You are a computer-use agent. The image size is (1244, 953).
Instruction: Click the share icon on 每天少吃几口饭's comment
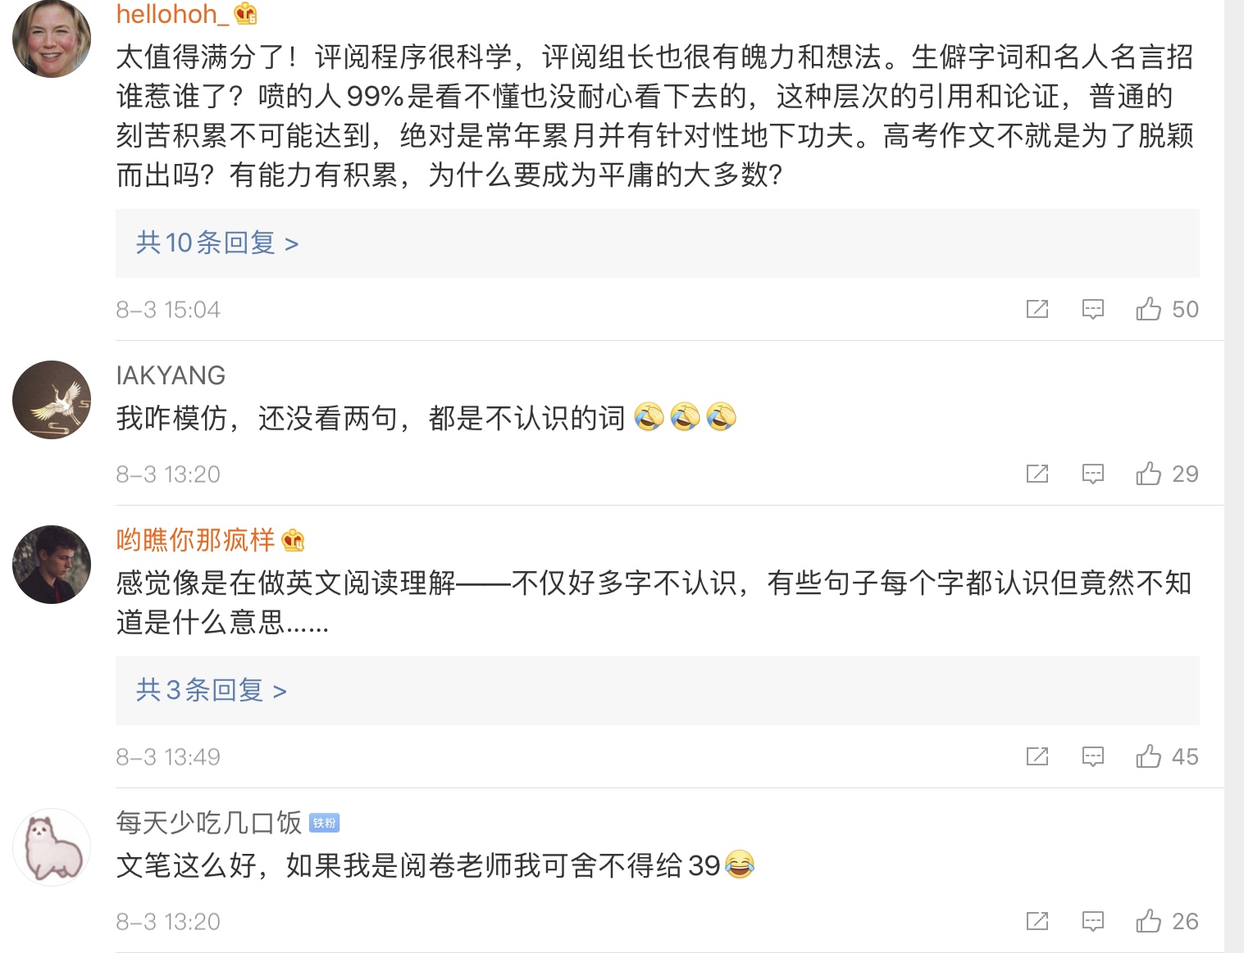1039,921
